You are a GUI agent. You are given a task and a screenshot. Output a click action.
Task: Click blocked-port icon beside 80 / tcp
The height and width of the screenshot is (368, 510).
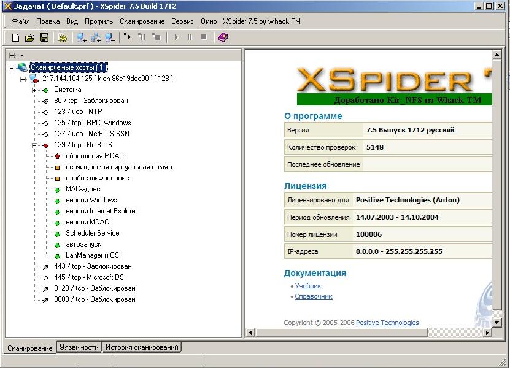click(x=45, y=101)
